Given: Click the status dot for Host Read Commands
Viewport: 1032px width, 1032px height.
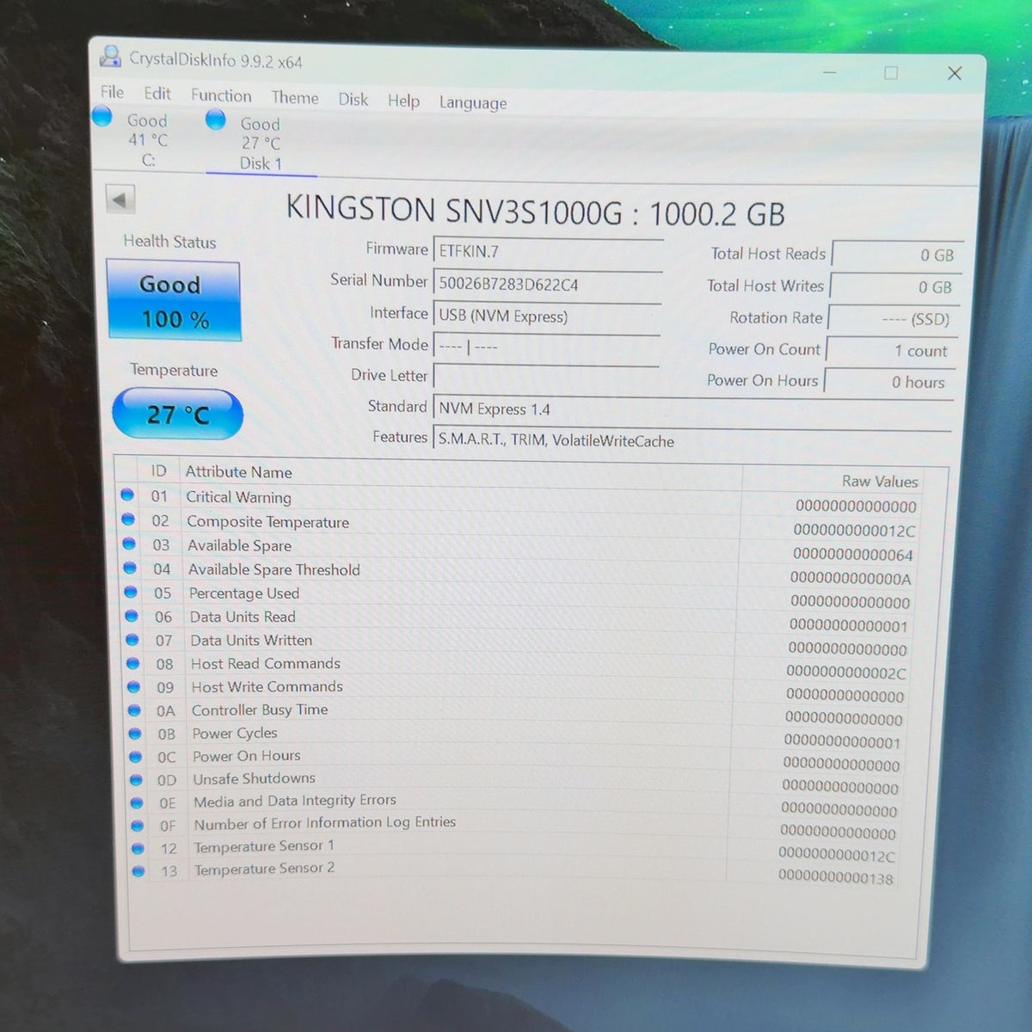Looking at the screenshot, I should [x=133, y=663].
